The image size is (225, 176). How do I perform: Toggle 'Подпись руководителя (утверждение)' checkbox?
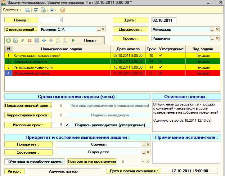point(67,125)
